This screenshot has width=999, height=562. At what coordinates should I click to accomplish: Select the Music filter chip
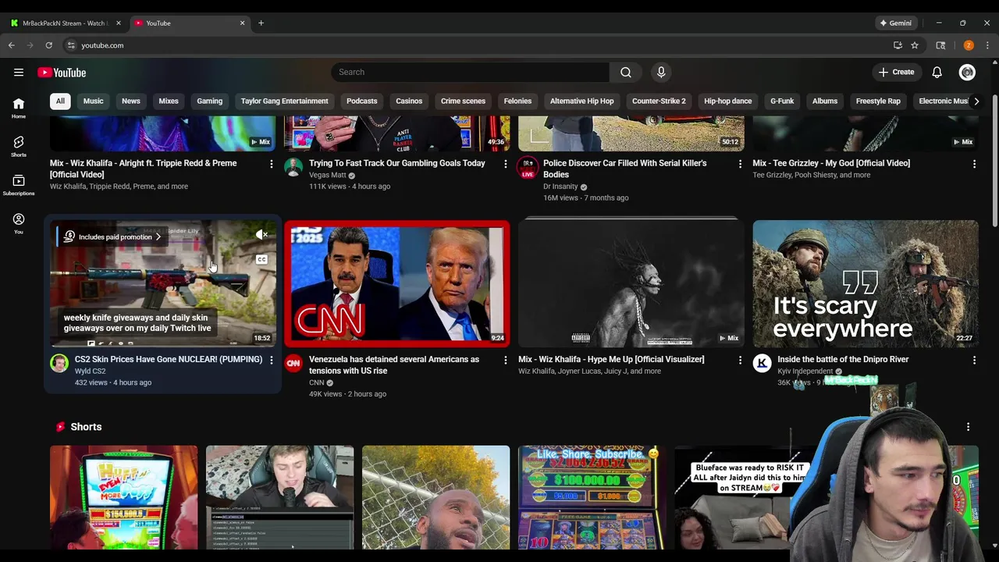(x=93, y=101)
